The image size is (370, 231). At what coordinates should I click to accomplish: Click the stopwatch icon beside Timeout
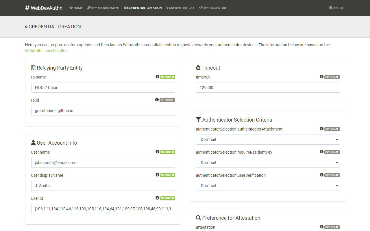click(198, 68)
